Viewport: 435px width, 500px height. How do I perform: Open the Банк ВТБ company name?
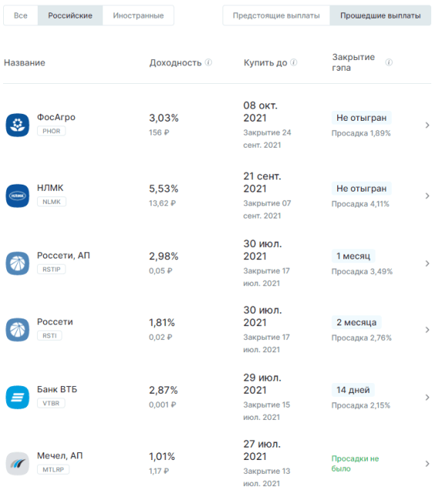[x=57, y=389]
